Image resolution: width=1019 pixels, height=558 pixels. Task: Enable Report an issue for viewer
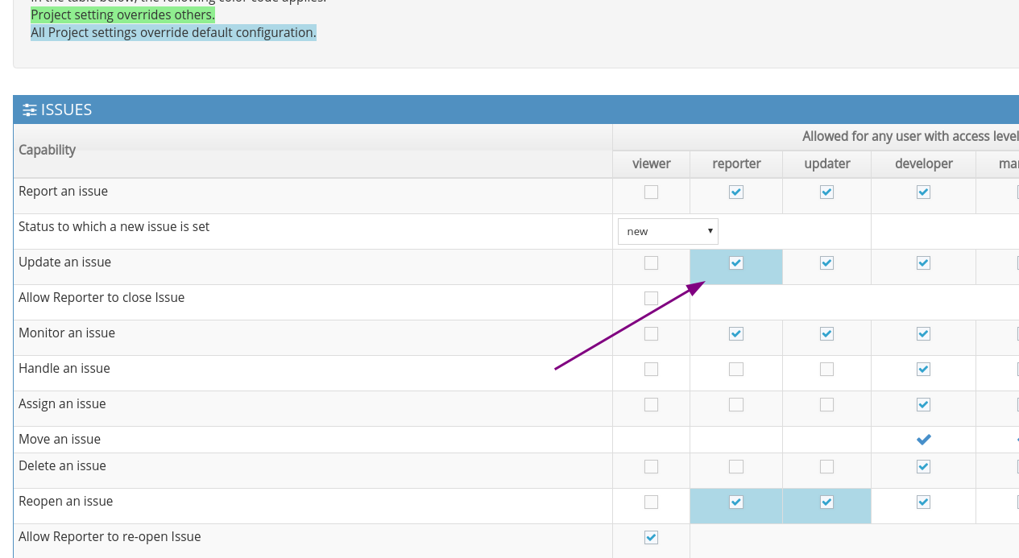pyautogui.click(x=651, y=192)
